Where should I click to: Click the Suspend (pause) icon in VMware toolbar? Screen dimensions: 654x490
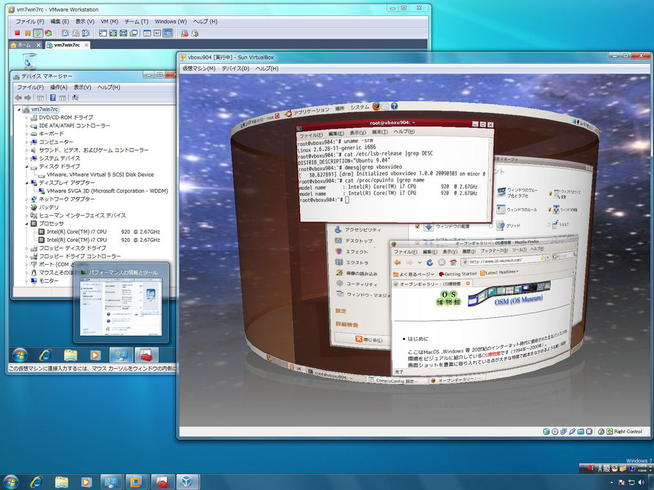pos(27,33)
